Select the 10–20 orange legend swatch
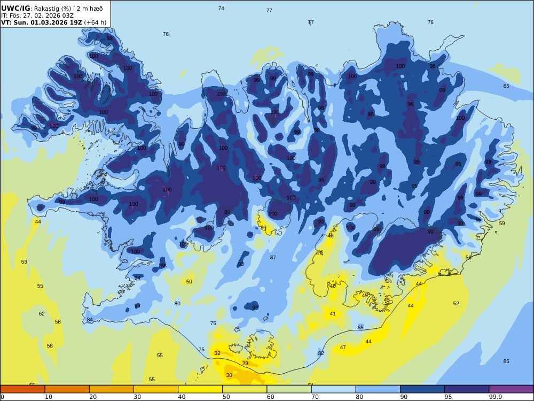The height and width of the screenshot is (401, 534). [x=67, y=389]
